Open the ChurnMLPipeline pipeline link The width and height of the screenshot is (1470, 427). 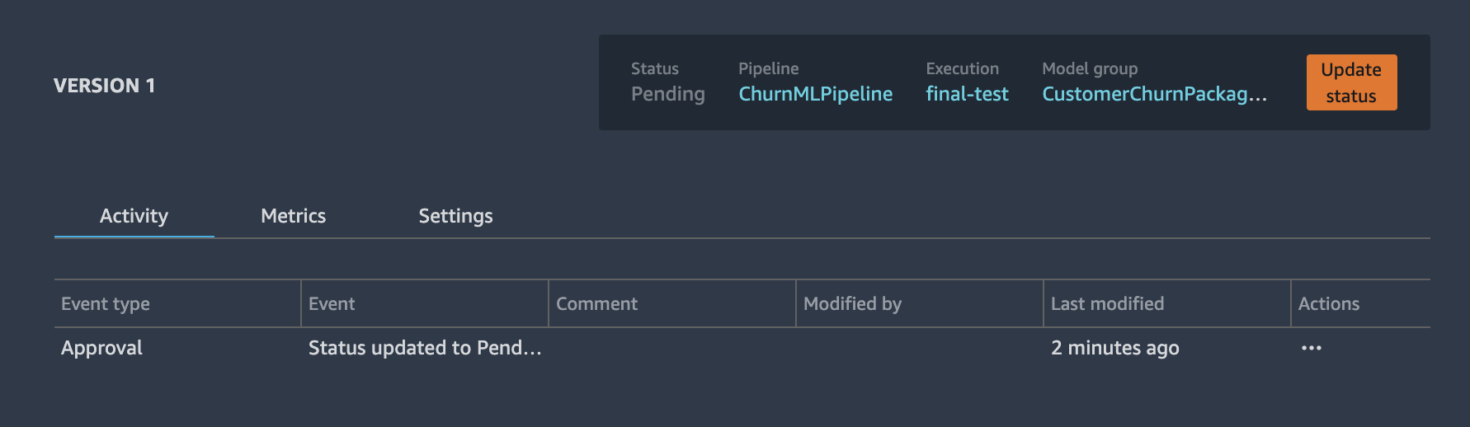(815, 94)
